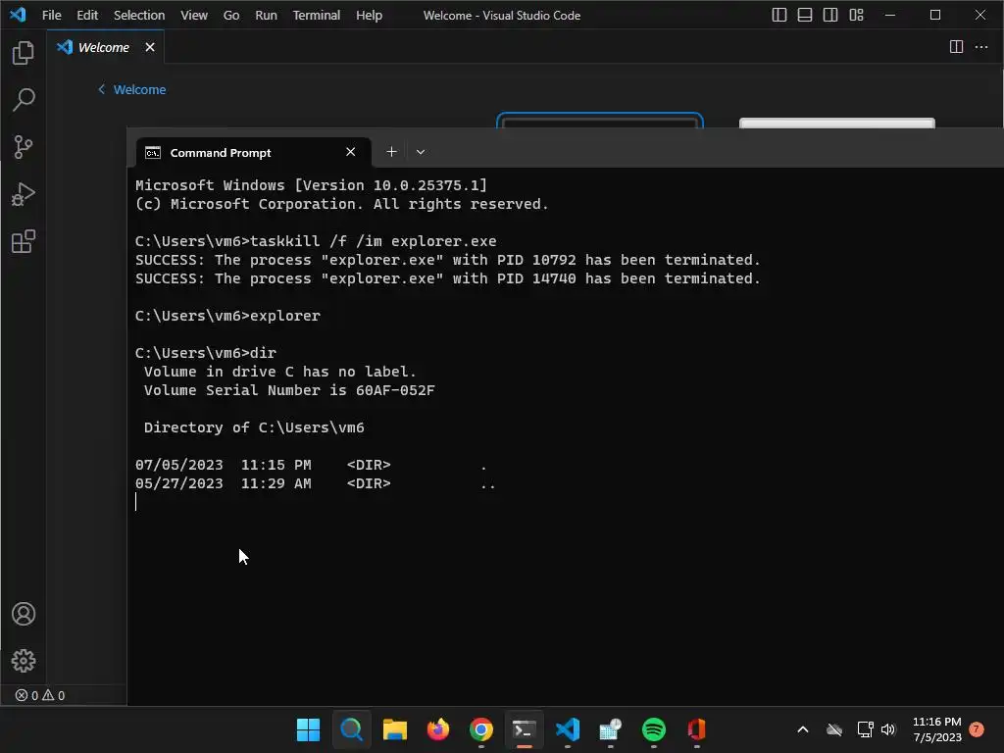Click the VS Code logo in title bar
Screen dimensions: 1004x753
pos(18,14)
